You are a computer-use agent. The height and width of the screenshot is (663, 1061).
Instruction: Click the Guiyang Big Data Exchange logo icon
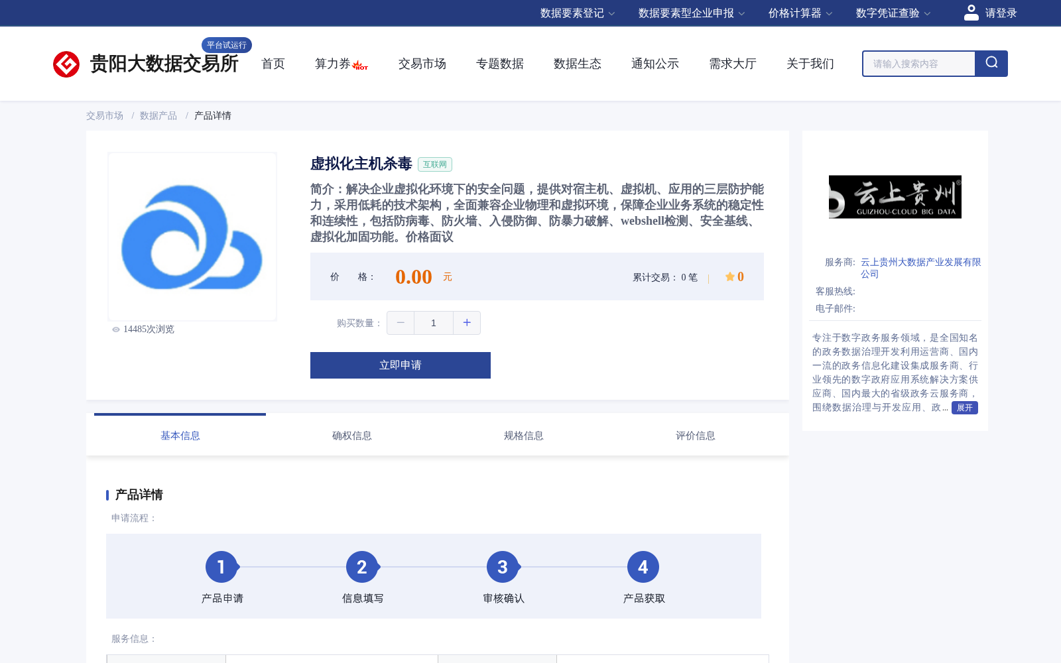[66, 64]
